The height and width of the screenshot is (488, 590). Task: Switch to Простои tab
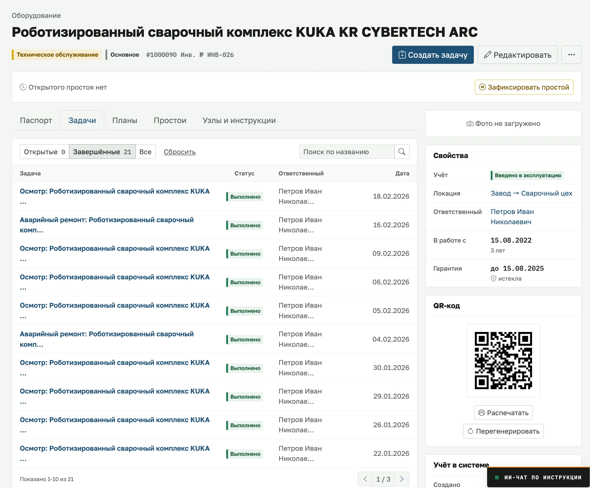click(x=170, y=120)
